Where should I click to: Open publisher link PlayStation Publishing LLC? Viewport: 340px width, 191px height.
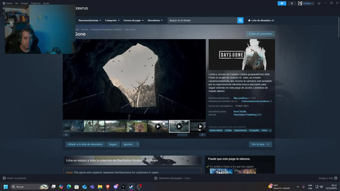(x=247, y=115)
